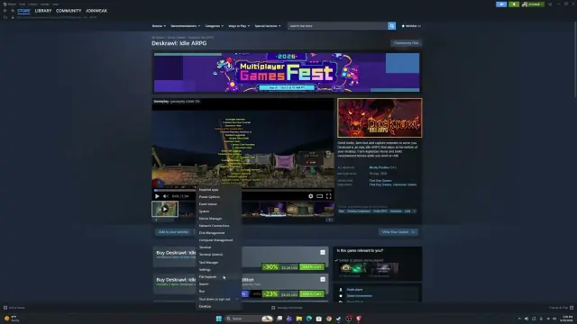Open the green notifications bell button
Screen dimensions: 577x324
(514, 4)
